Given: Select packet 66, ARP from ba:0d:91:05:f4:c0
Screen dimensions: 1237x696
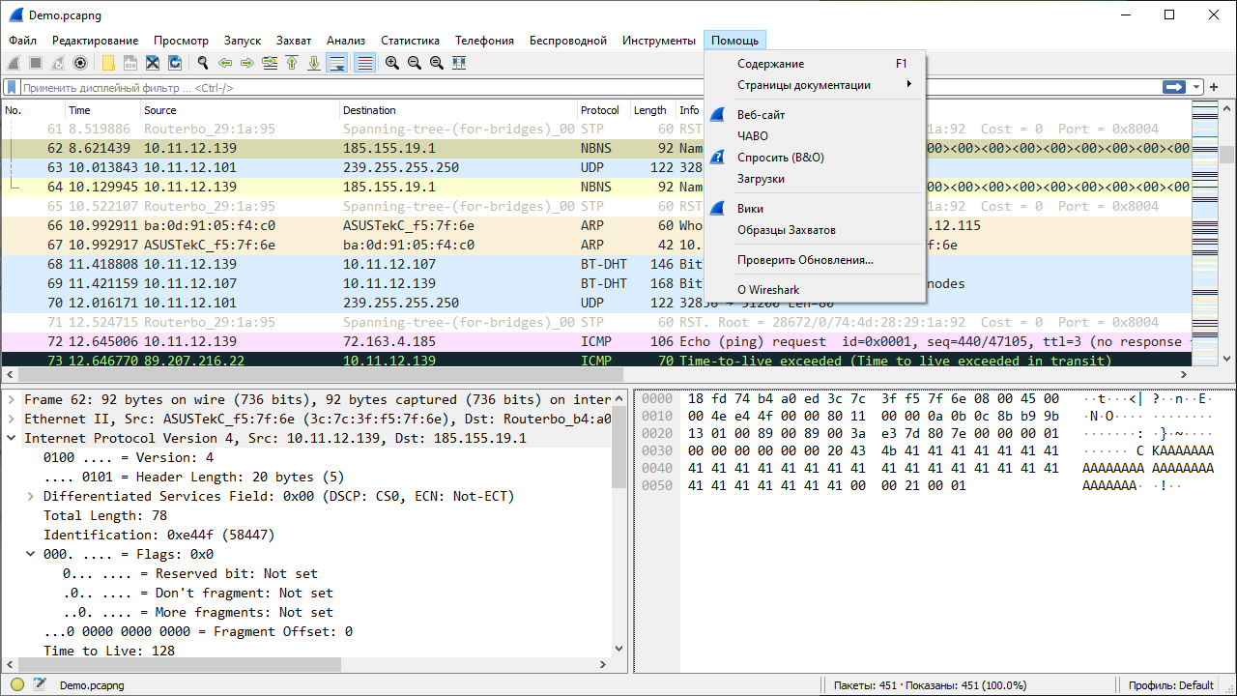Looking at the screenshot, I should pyautogui.click(x=595, y=225).
